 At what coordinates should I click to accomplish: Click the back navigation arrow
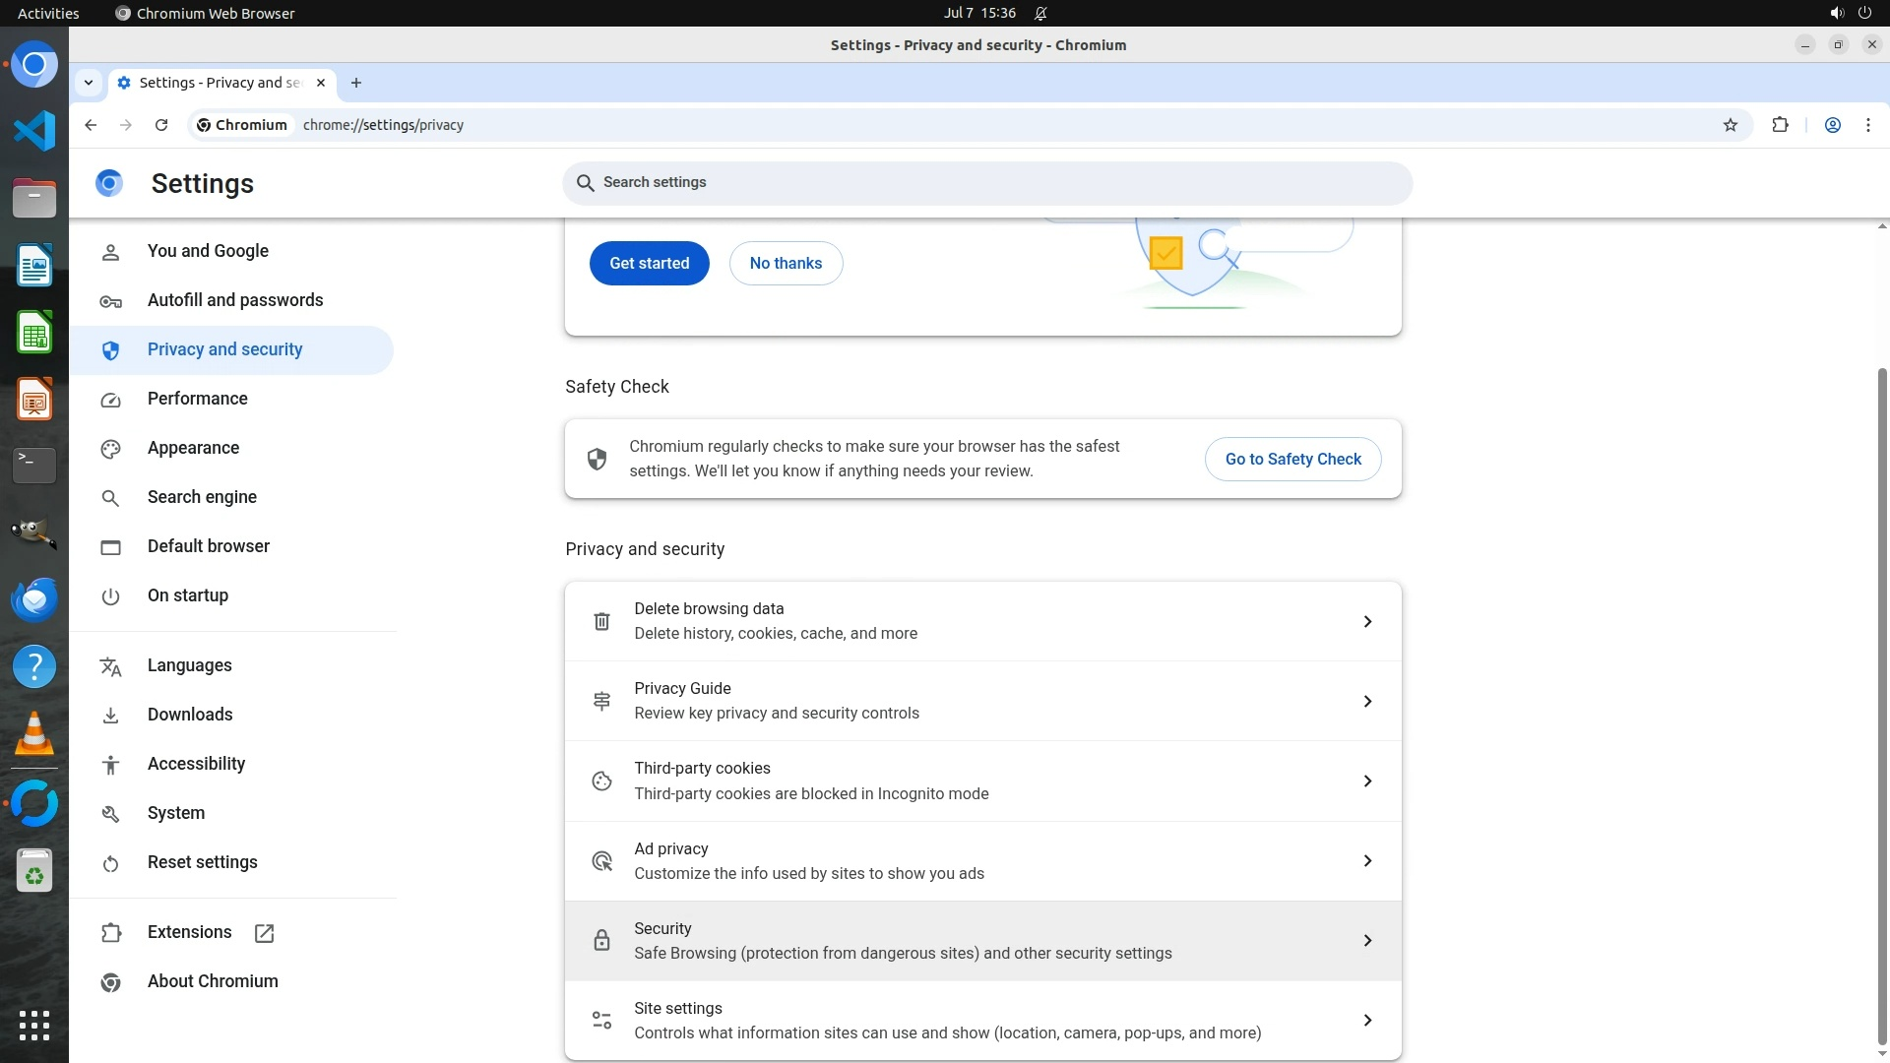91,125
